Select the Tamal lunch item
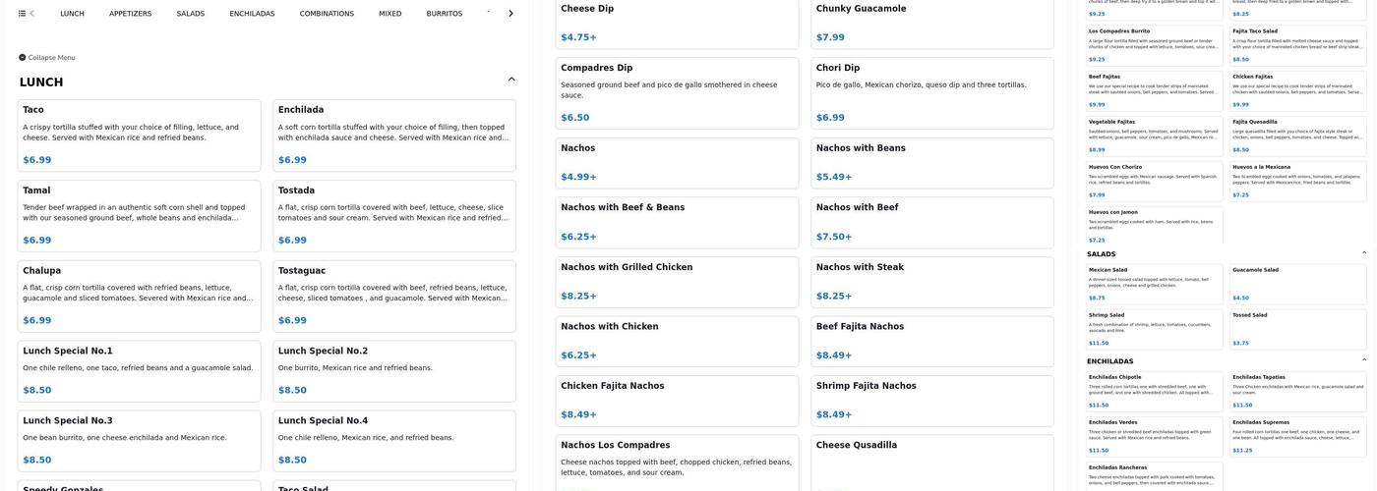The height and width of the screenshot is (491, 1377). (x=139, y=215)
